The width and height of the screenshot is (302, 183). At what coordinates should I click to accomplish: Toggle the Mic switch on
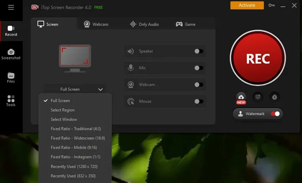tap(199, 68)
